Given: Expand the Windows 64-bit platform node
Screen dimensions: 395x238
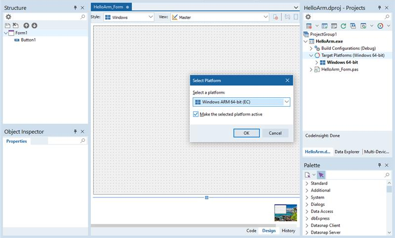Looking at the screenshot, I should click(316, 62).
